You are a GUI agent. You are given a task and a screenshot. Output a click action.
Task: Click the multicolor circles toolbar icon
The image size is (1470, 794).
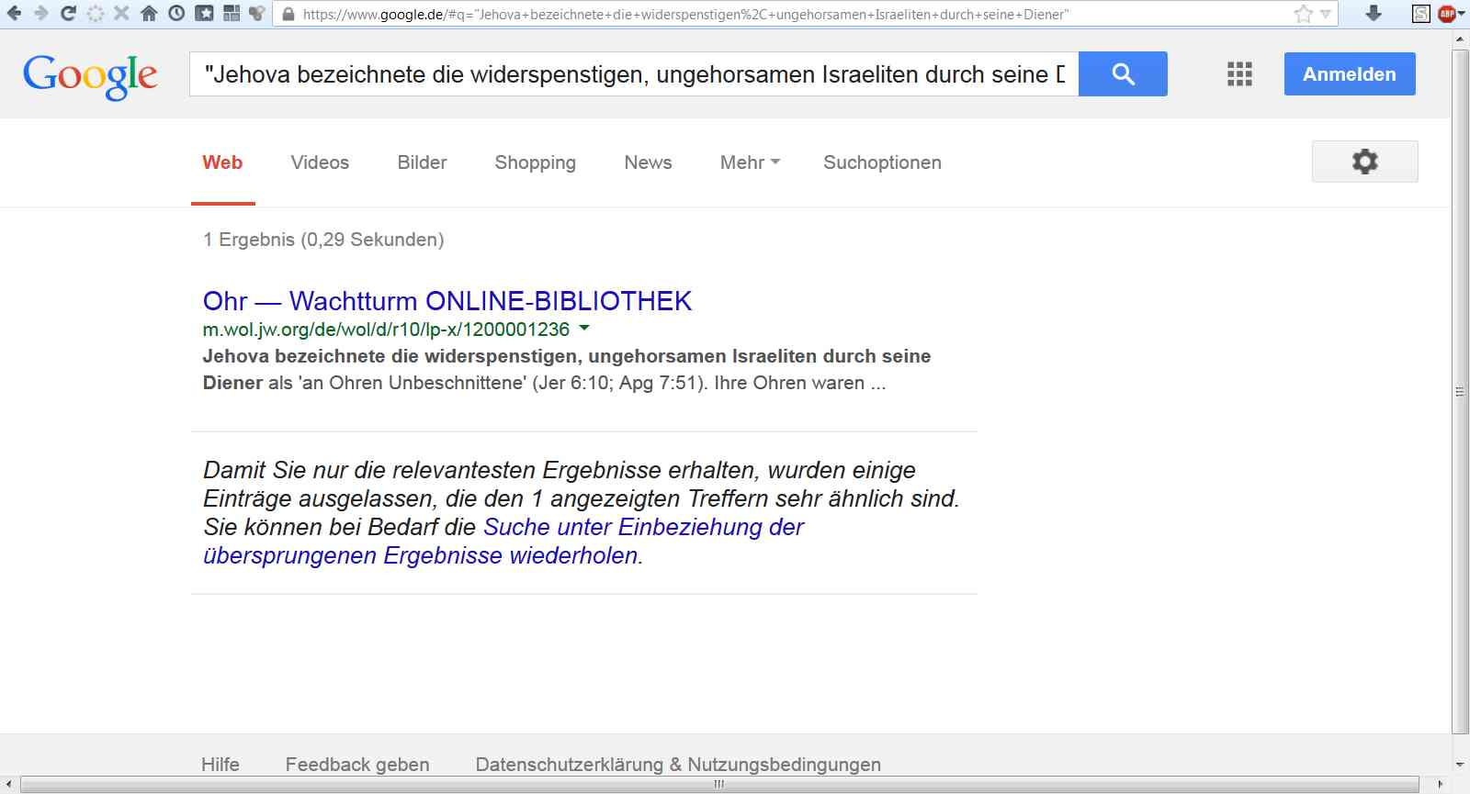click(257, 14)
